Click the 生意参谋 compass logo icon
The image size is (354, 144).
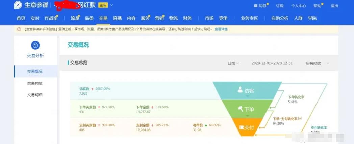click(18, 5)
